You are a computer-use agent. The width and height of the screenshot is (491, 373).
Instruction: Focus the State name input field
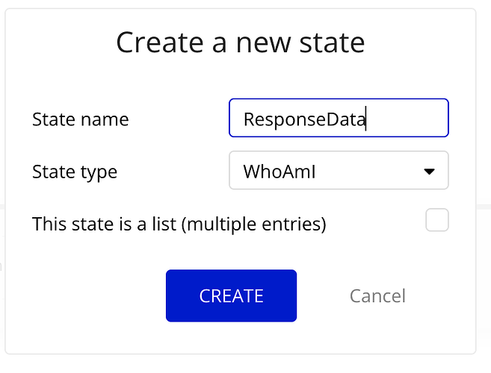tap(338, 119)
